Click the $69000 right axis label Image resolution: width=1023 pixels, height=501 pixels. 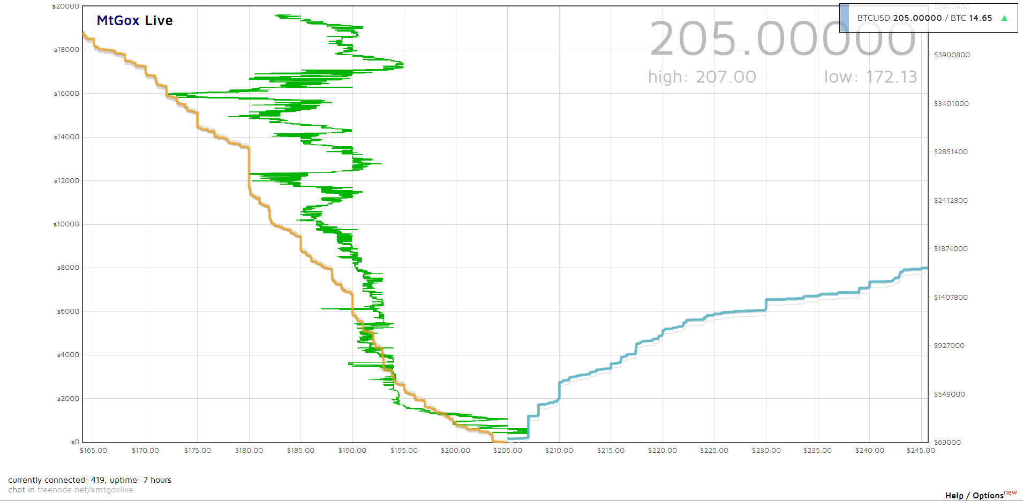click(947, 442)
